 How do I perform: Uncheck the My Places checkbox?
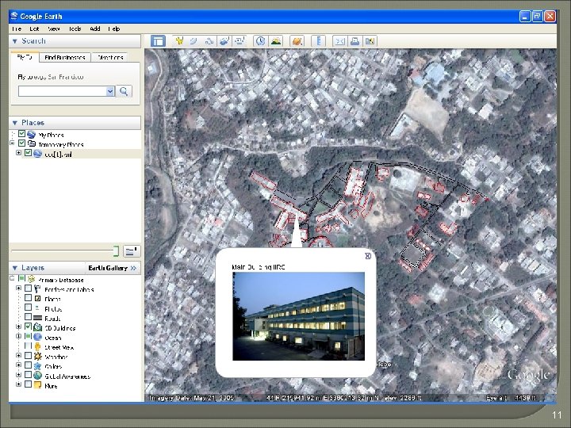[21, 134]
